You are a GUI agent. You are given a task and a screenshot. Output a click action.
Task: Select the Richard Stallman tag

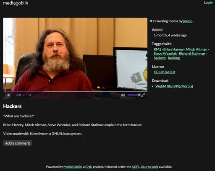pyautogui.click(x=192, y=54)
